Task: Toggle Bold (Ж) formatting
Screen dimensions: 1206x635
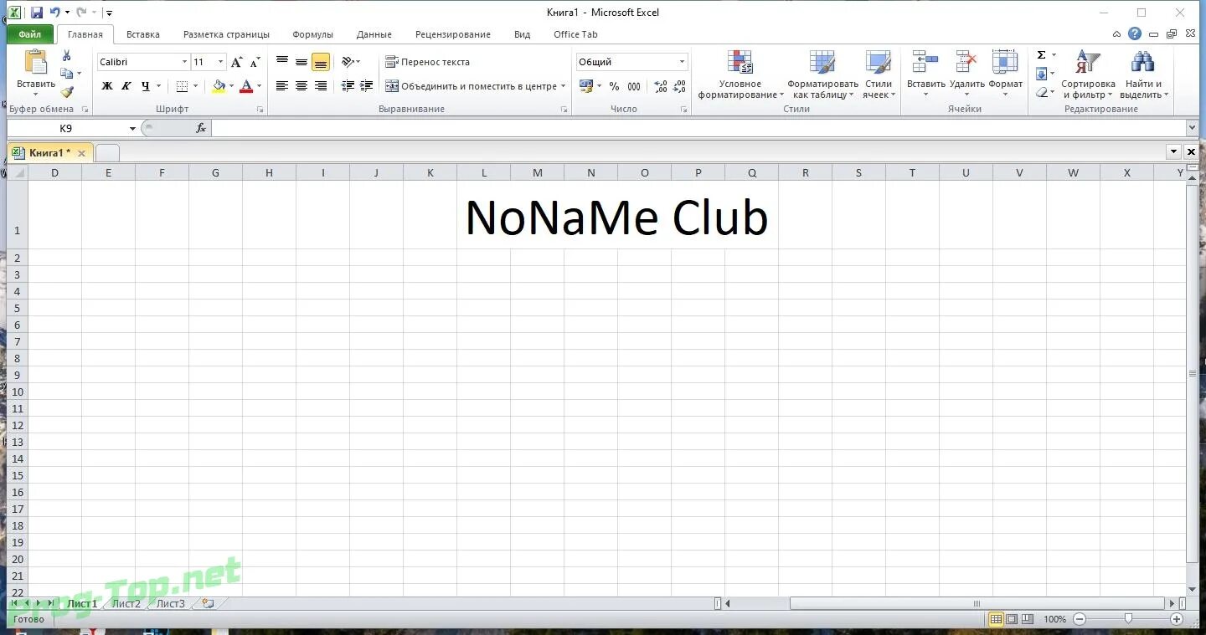Action: pyautogui.click(x=107, y=86)
